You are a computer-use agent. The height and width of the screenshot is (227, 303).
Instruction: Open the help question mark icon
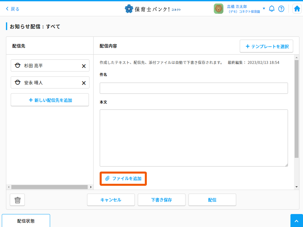(x=281, y=9)
